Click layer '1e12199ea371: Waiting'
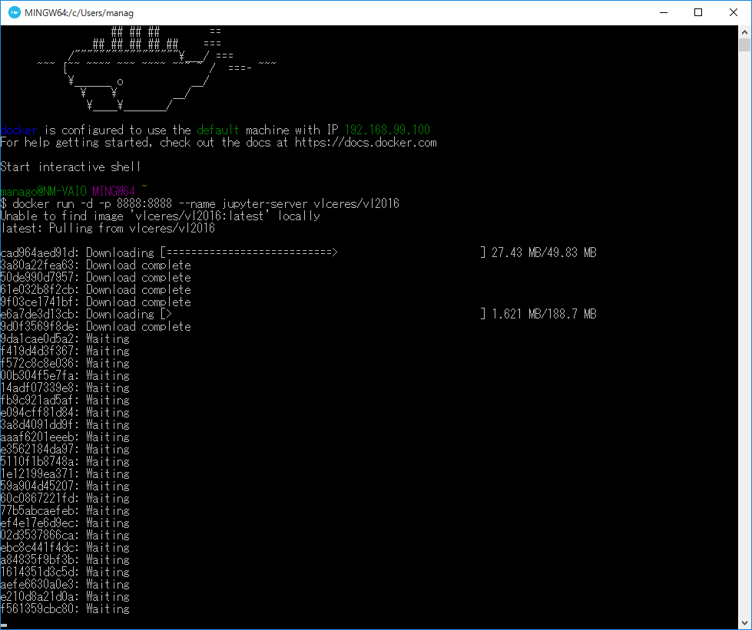 65,473
